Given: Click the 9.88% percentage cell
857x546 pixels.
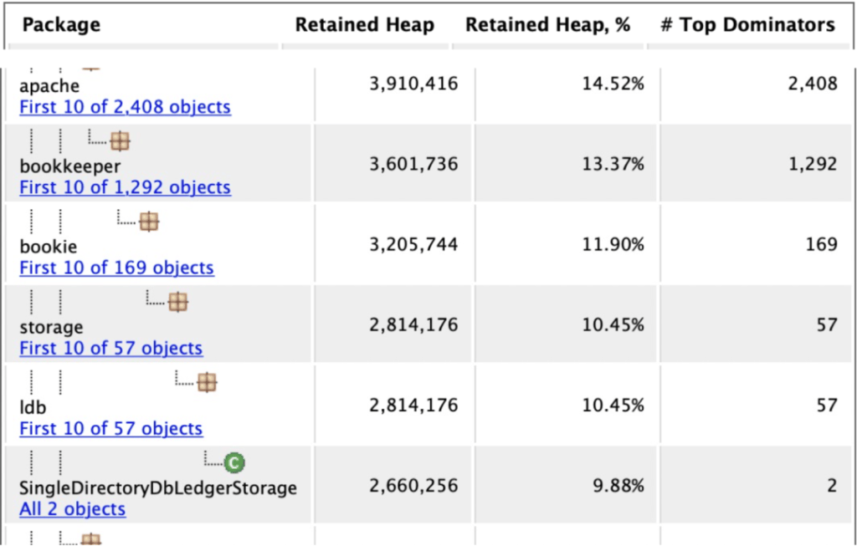Looking at the screenshot, I should coord(618,486).
